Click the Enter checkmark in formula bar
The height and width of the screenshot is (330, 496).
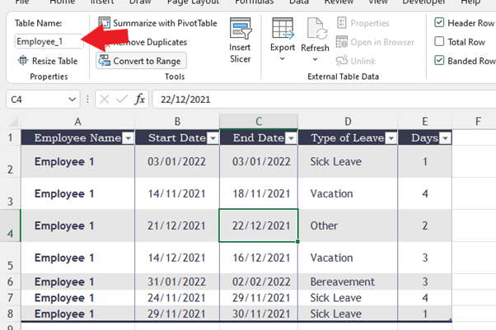[122, 100]
